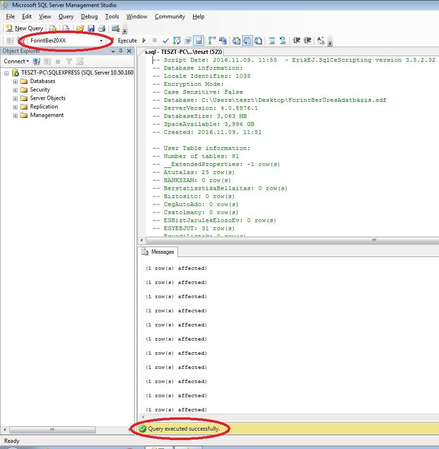Click the Refresh icon in Object Explorer
The height and width of the screenshot is (449, 439).
tap(80, 61)
